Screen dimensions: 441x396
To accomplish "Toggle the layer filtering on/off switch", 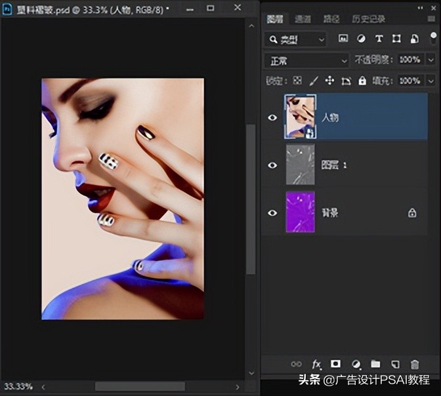I will coord(433,38).
